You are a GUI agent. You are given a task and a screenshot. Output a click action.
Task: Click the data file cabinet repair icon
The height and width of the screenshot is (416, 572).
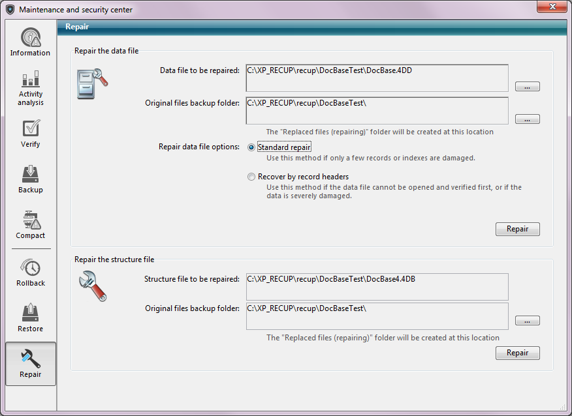92,83
